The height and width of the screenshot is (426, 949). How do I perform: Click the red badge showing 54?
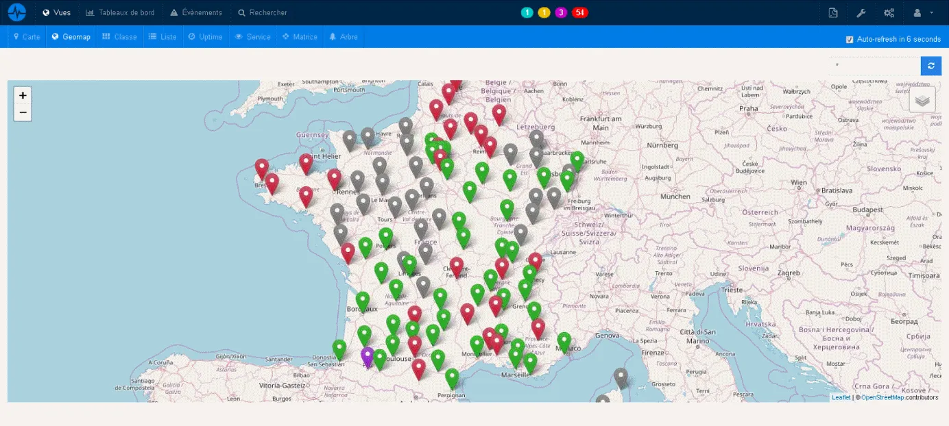(x=579, y=12)
